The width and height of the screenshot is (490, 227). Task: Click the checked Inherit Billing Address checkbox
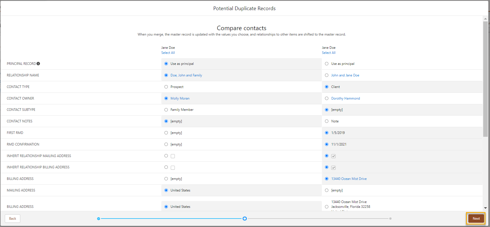click(333, 168)
